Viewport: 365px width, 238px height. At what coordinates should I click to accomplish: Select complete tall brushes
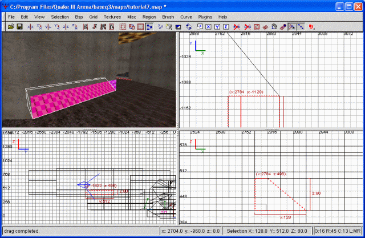(86, 27)
